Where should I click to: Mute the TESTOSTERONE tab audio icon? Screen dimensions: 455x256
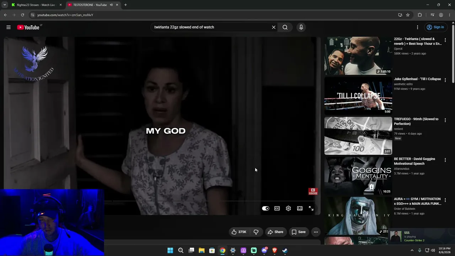[x=111, y=5]
